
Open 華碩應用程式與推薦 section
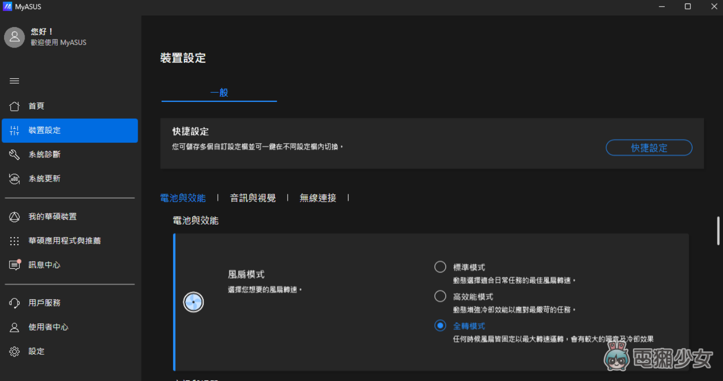point(70,241)
